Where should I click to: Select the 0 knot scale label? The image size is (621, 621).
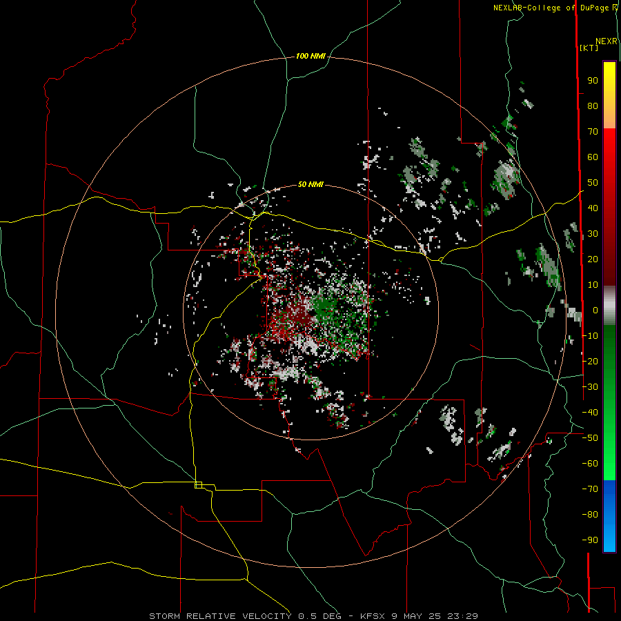coord(595,310)
